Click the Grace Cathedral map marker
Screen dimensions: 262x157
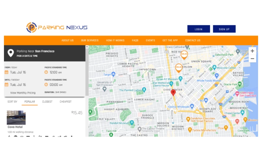click(187, 47)
